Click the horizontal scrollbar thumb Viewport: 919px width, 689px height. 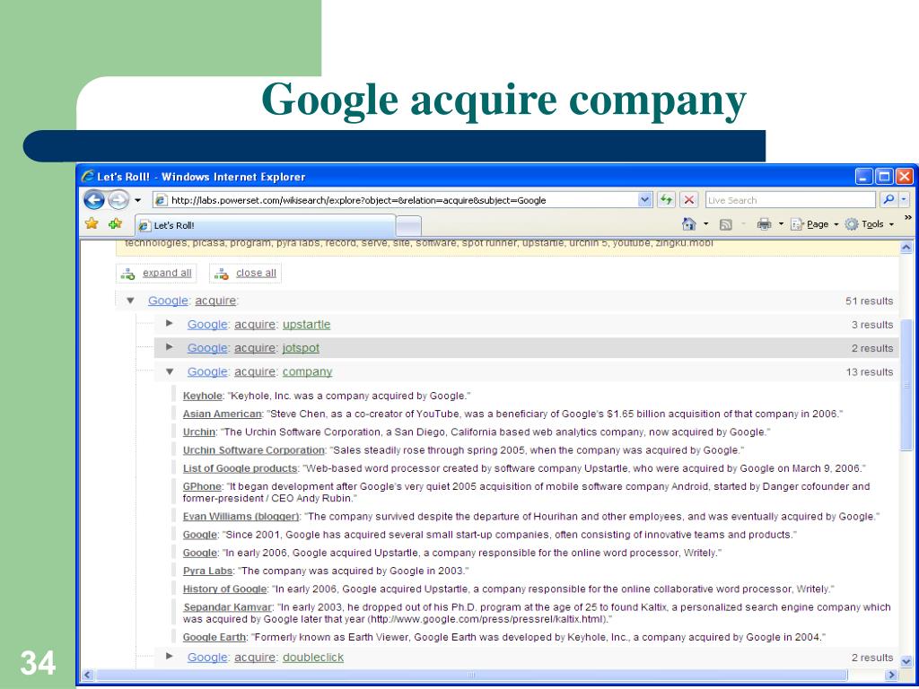click(x=470, y=675)
